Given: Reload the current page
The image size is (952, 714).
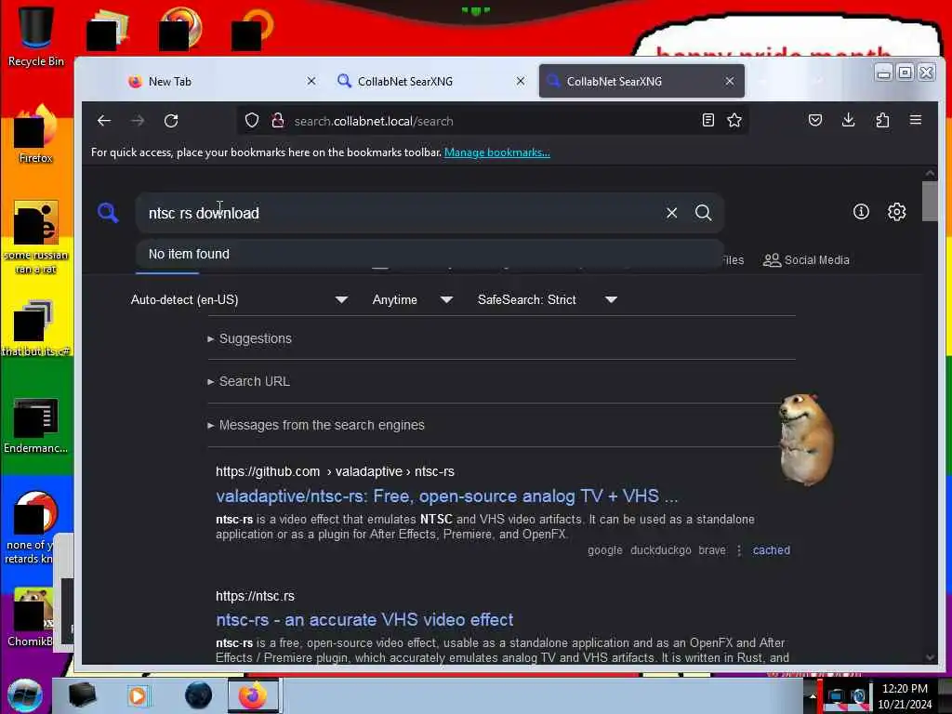Looking at the screenshot, I should 171,121.
